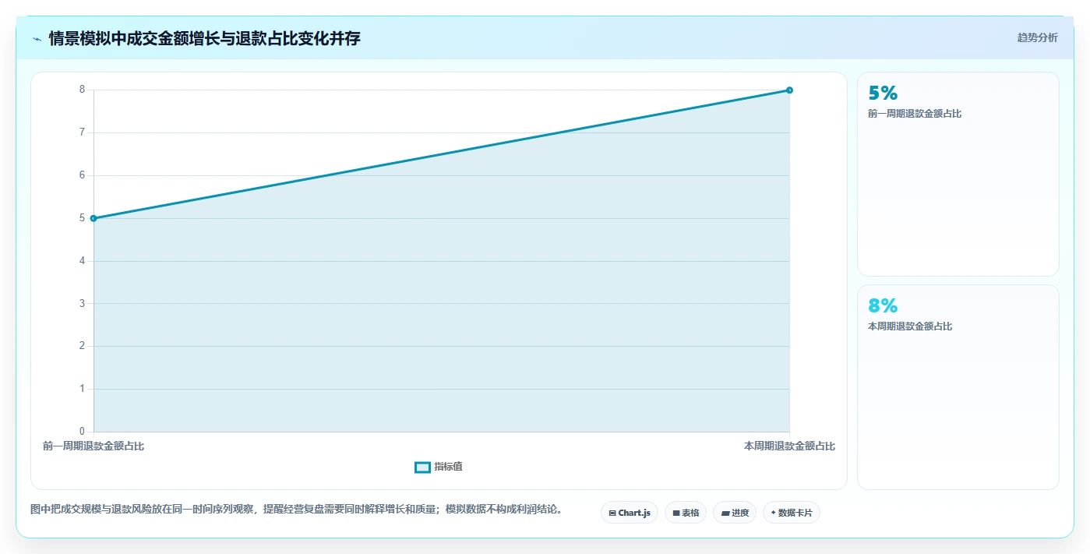Toggle the 指标值 legend item
This screenshot has height=554, width=1090.
pyautogui.click(x=439, y=467)
